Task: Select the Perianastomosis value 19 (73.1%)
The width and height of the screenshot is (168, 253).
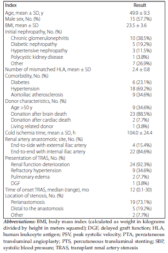Action: coord(141,202)
